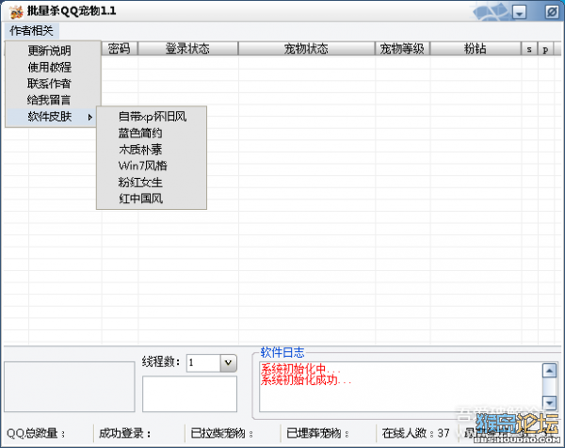Screen dimensions: 565x448
Task: Click the QQ总数量 status entry
Action: [36, 433]
